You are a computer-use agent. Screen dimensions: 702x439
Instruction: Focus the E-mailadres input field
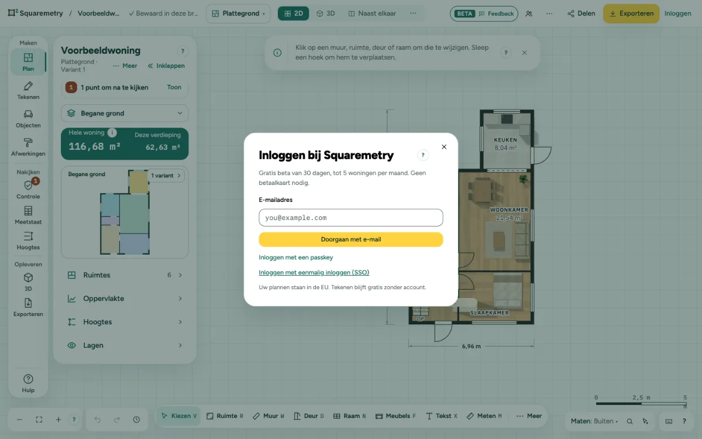pyautogui.click(x=351, y=218)
